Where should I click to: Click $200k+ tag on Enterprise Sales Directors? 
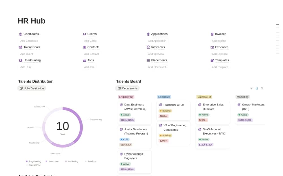pyautogui.click(x=203, y=120)
